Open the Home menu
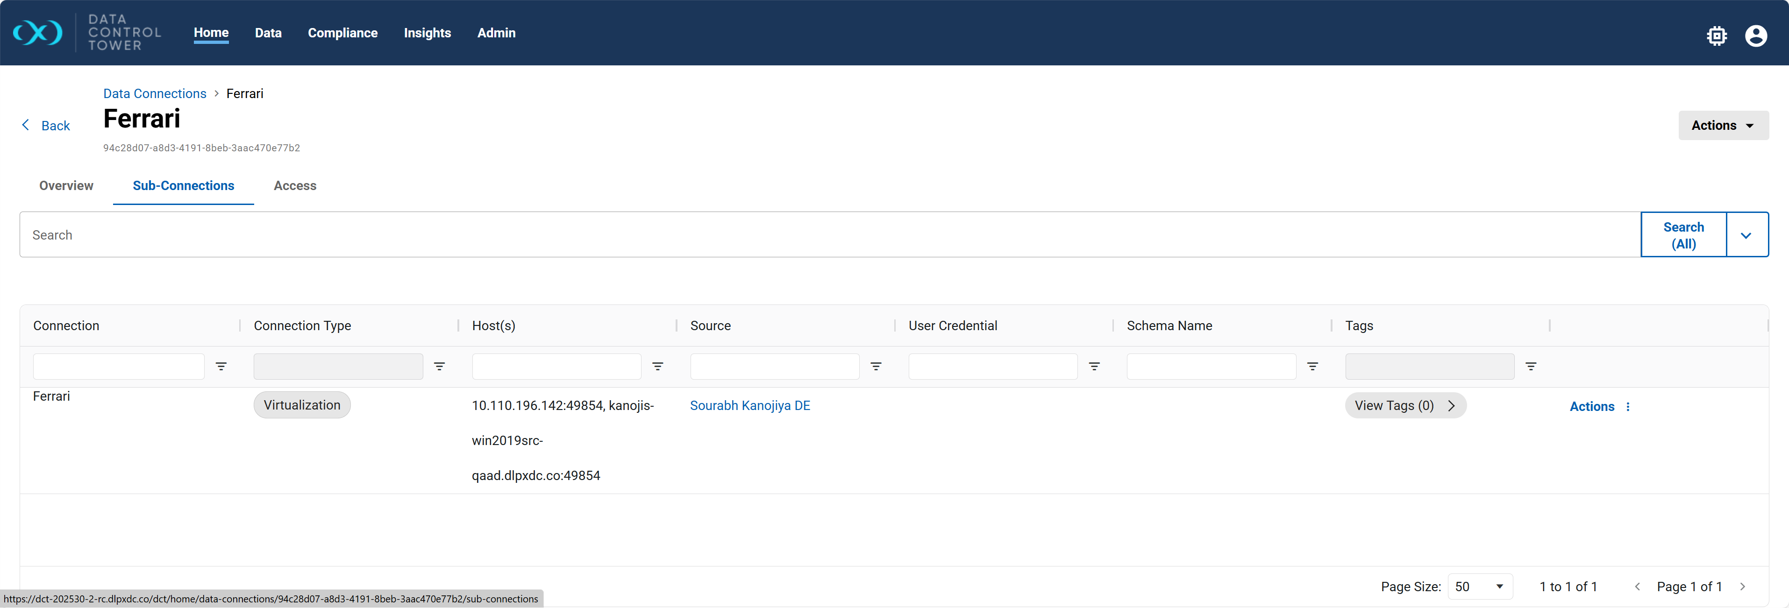1789x608 pixels. [211, 33]
